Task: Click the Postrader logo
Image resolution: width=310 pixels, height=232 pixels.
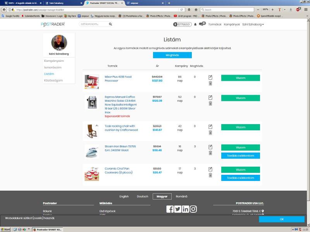Action: [53, 24]
